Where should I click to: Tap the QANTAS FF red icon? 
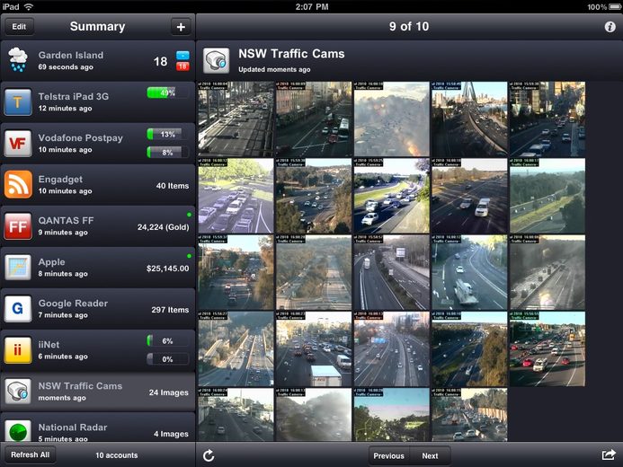18,226
